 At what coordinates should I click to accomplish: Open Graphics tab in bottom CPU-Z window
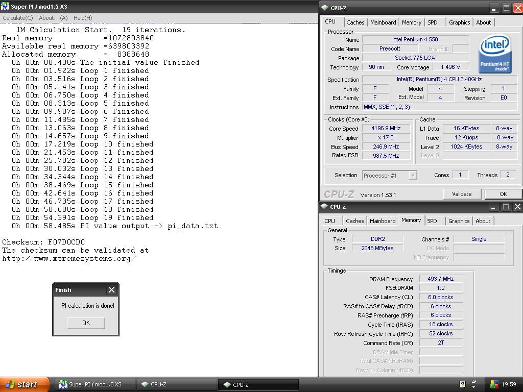pos(459,221)
